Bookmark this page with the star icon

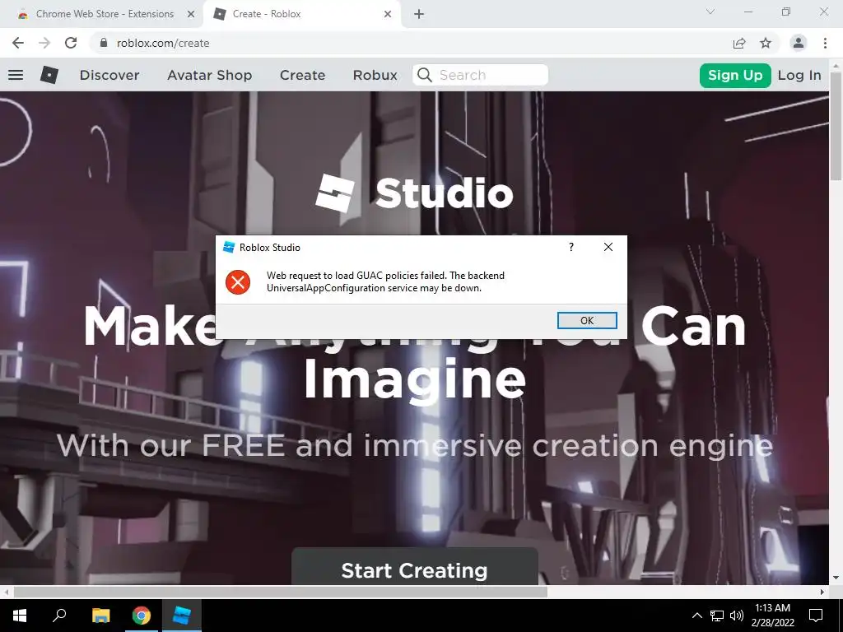[x=766, y=43]
